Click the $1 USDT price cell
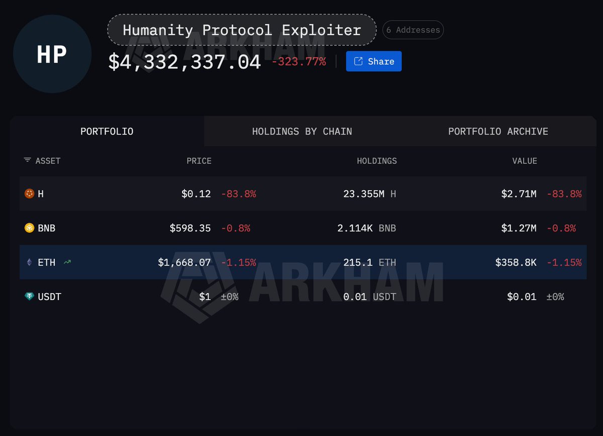This screenshot has width=603, height=436. coord(205,297)
